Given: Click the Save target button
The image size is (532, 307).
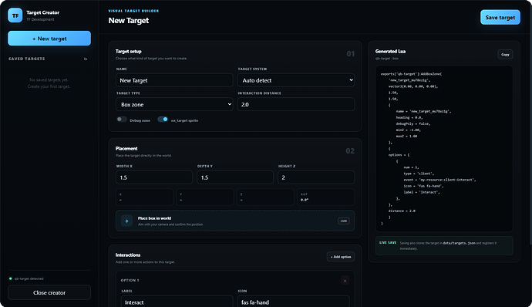Looking at the screenshot, I should coord(500,17).
